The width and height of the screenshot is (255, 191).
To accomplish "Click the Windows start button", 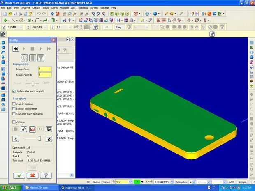I will point(11,188).
